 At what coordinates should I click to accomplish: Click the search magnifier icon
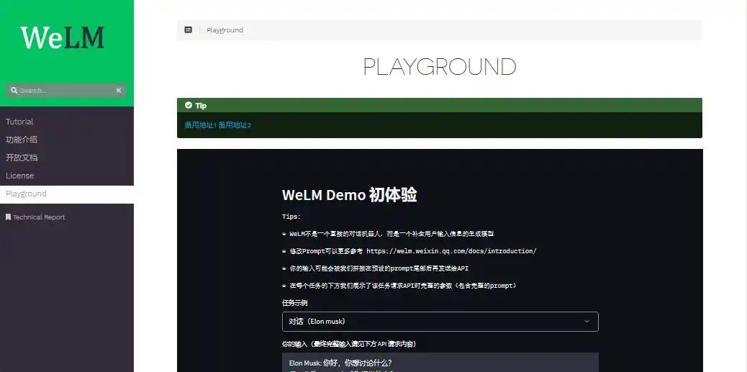click(14, 91)
